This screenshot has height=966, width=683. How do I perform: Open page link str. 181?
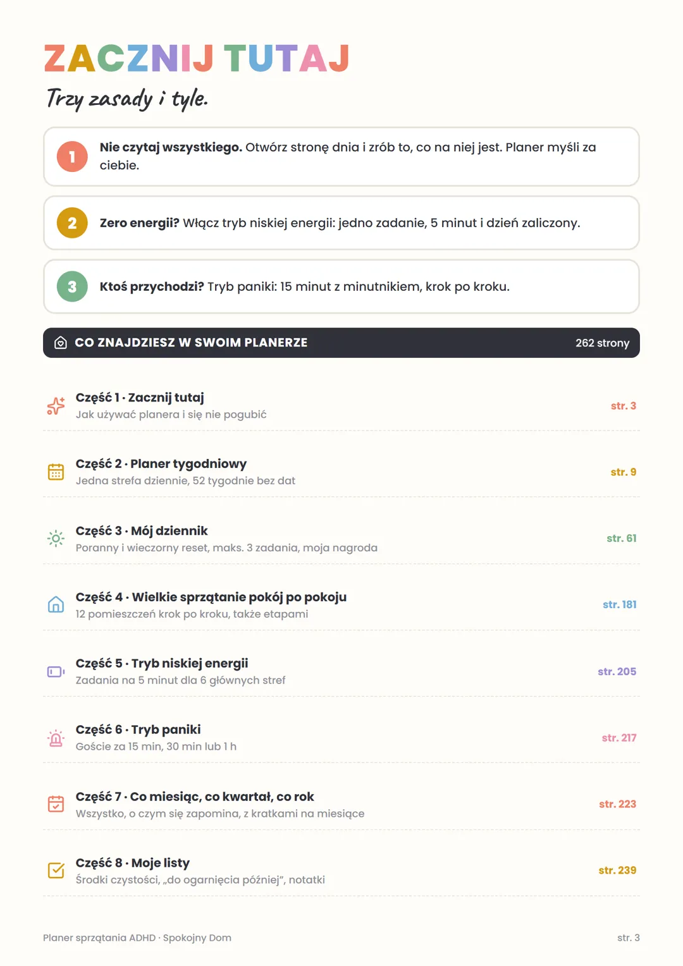[620, 605]
